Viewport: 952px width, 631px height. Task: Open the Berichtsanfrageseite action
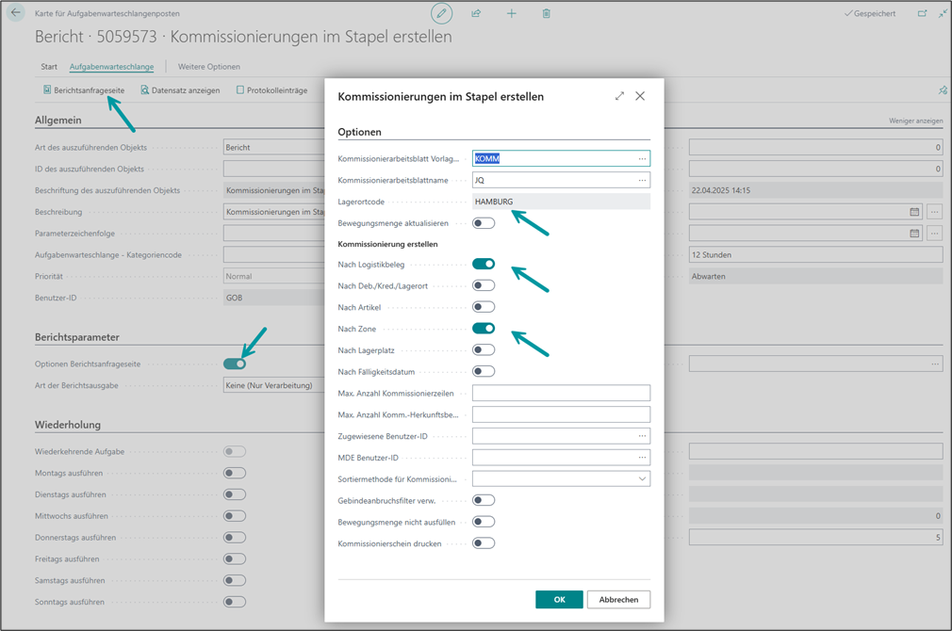pos(83,90)
